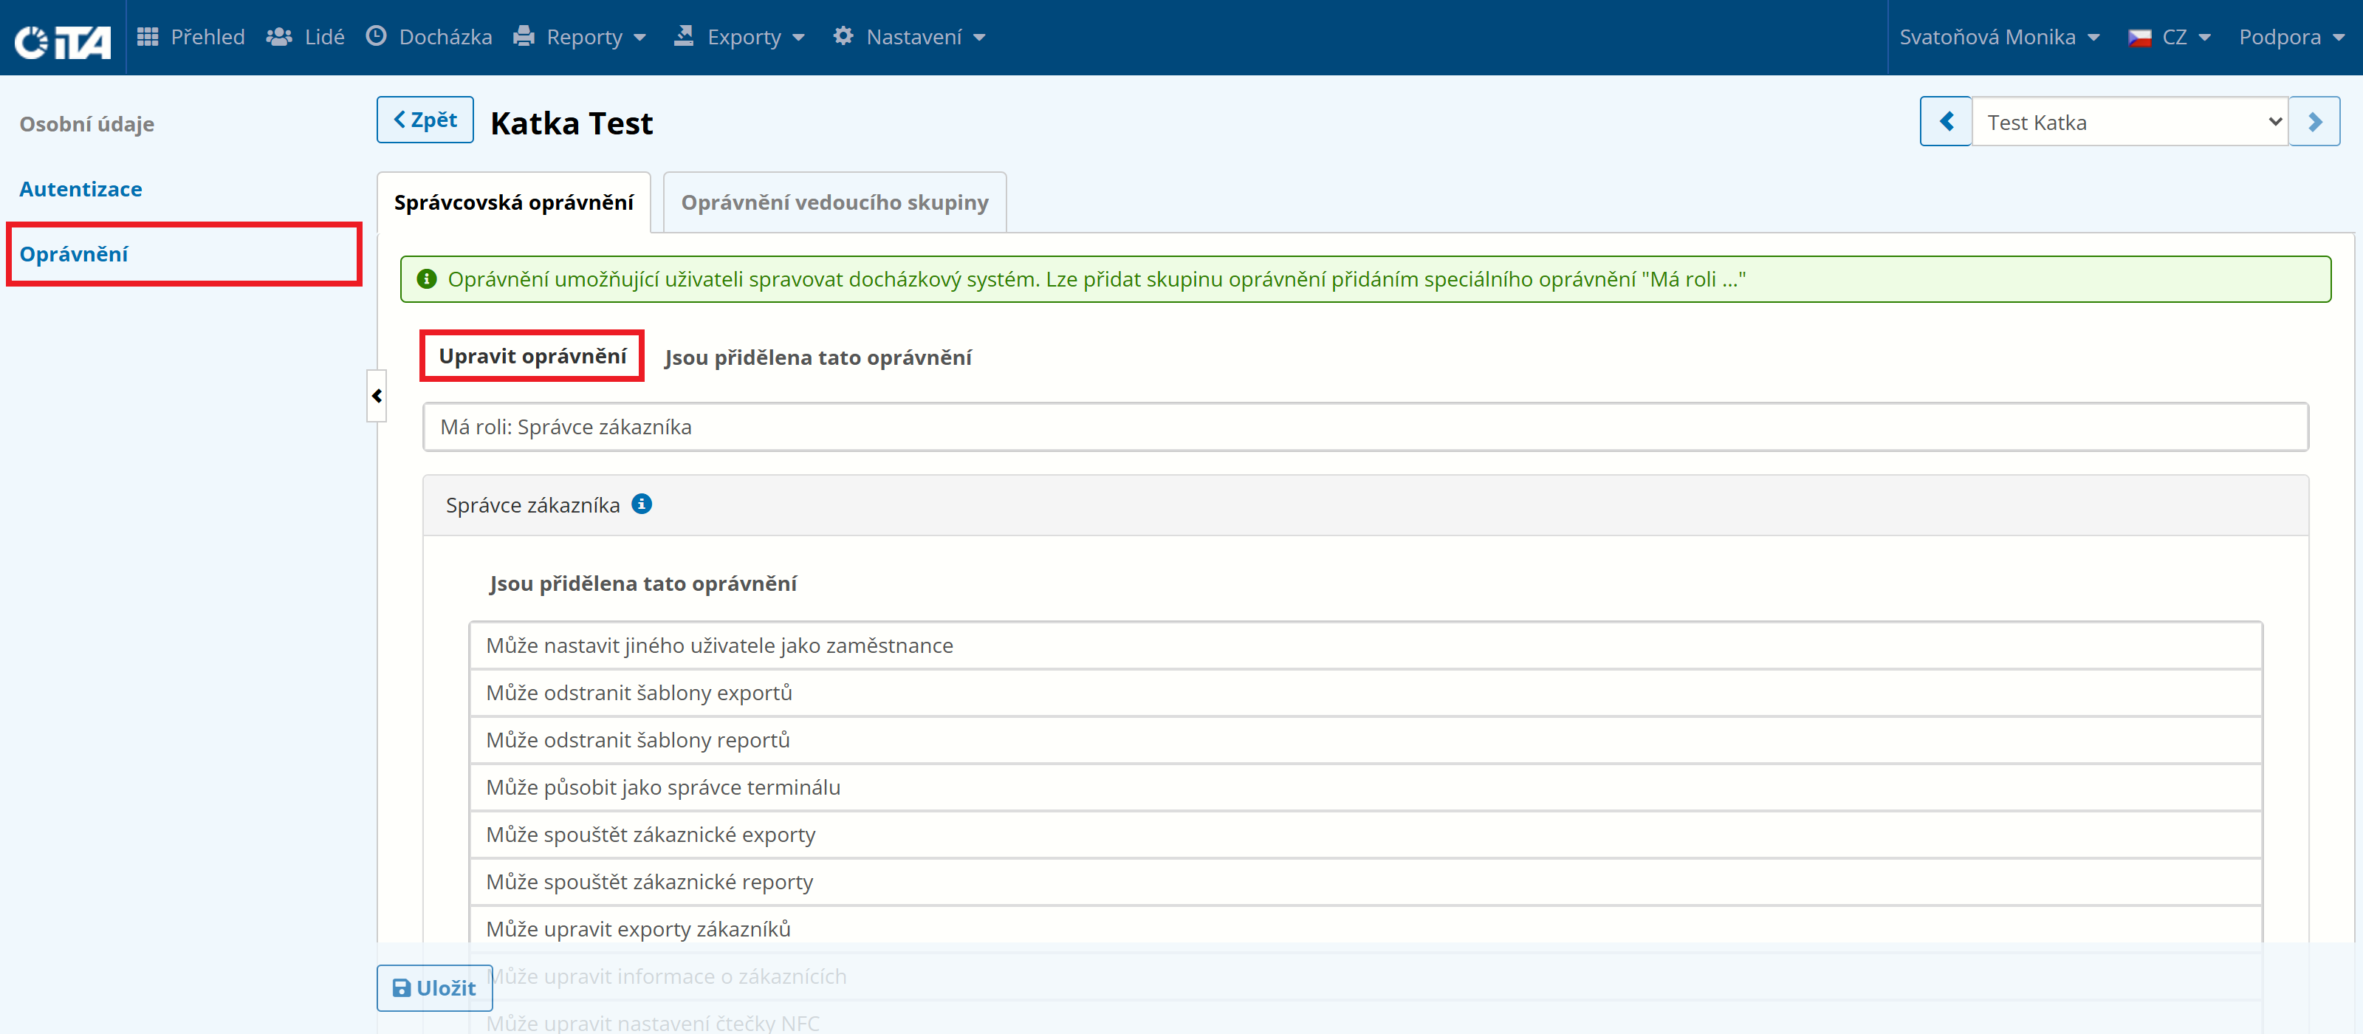2363x1034 pixels.
Task: Go to previous person with left arrow
Action: pos(1946,122)
